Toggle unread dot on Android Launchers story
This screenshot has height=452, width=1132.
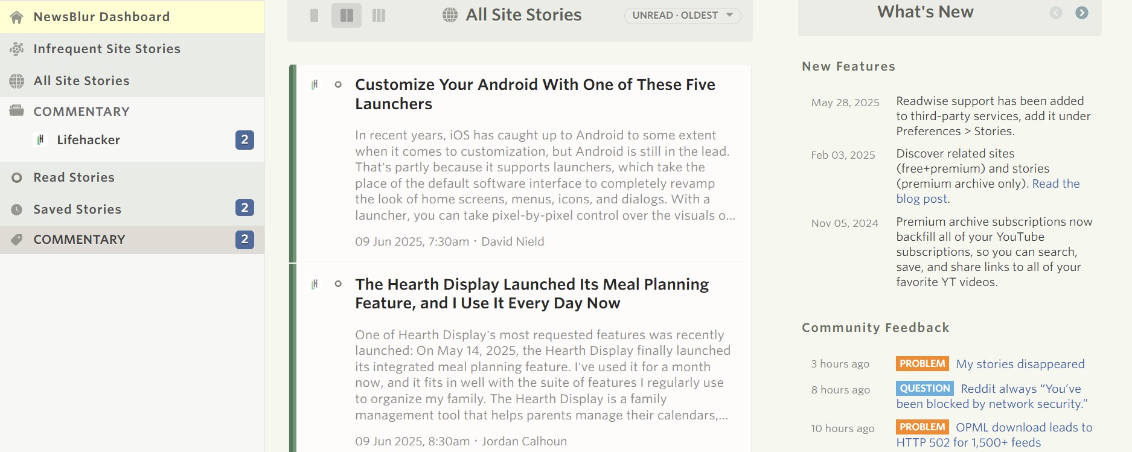[x=338, y=84]
